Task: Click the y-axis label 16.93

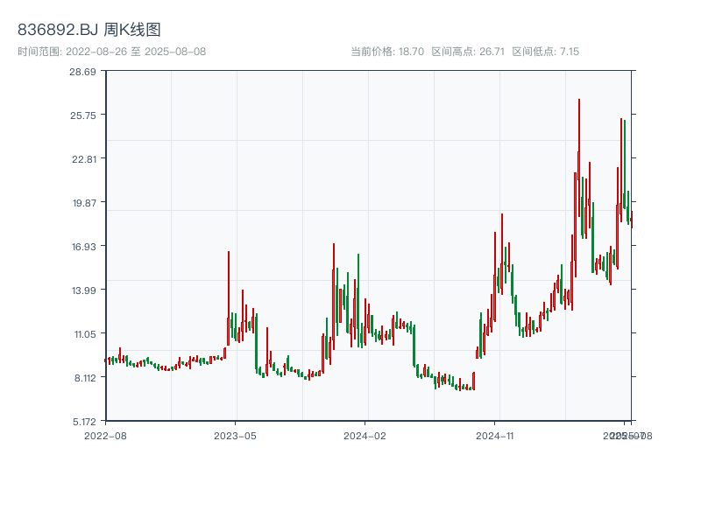Action: pos(84,247)
